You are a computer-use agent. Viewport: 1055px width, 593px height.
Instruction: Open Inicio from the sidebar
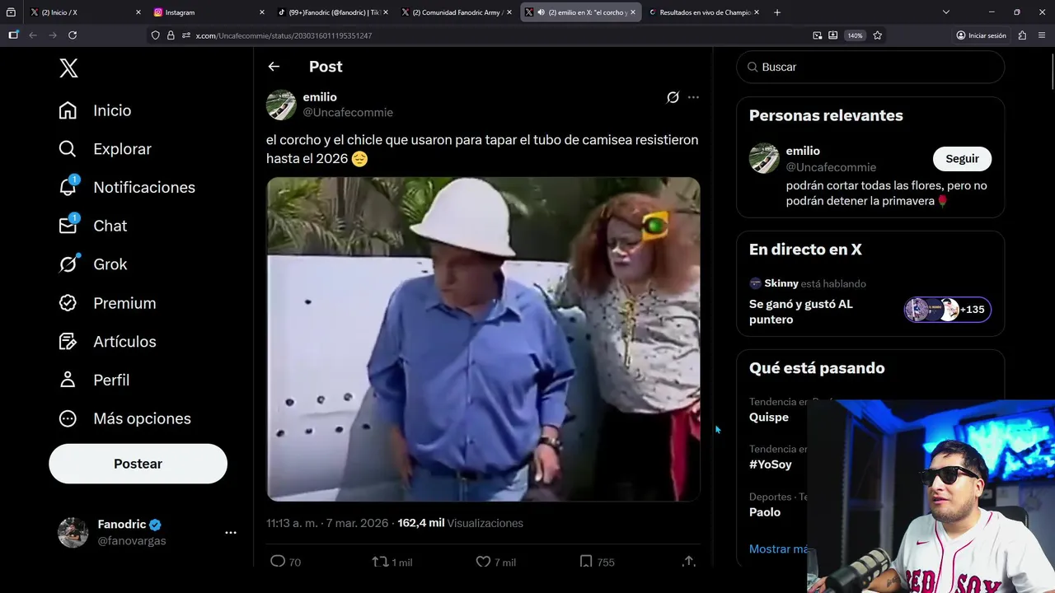(95, 110)
